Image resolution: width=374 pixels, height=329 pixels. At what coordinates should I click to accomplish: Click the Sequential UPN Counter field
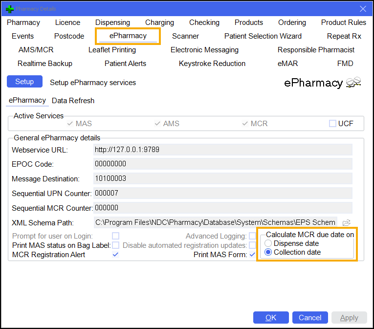click(x=222, y=193)
